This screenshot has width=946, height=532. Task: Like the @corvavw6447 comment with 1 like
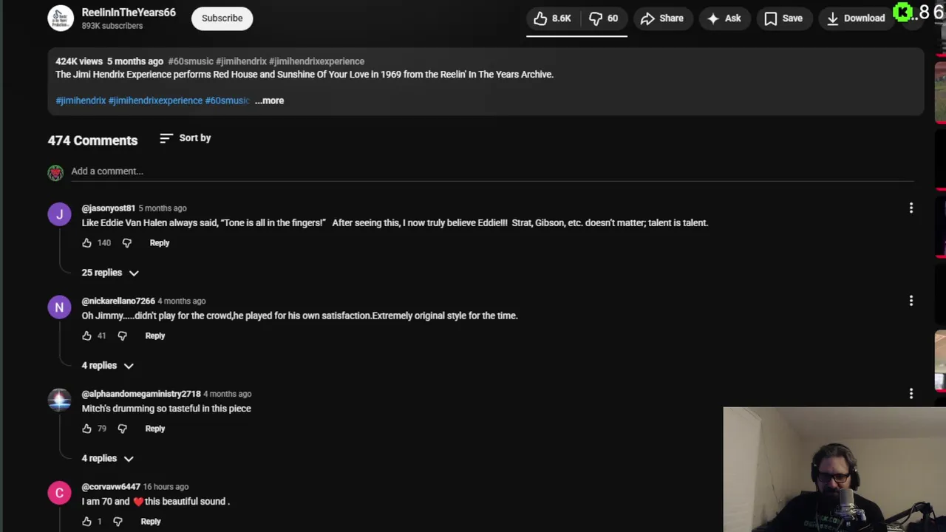[x=86, y=522]
